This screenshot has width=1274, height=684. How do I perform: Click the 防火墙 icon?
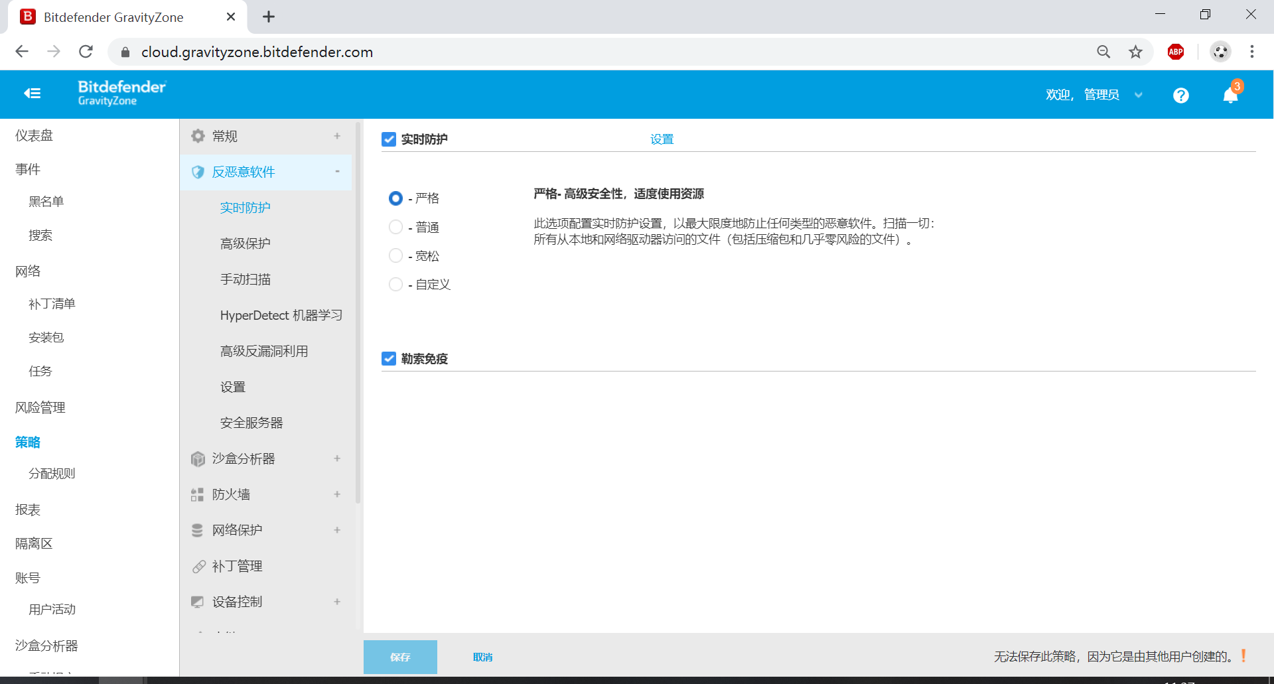(198, 495)
